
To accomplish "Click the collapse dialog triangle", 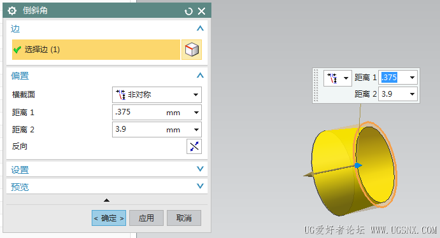I will (x=106, y=200).
